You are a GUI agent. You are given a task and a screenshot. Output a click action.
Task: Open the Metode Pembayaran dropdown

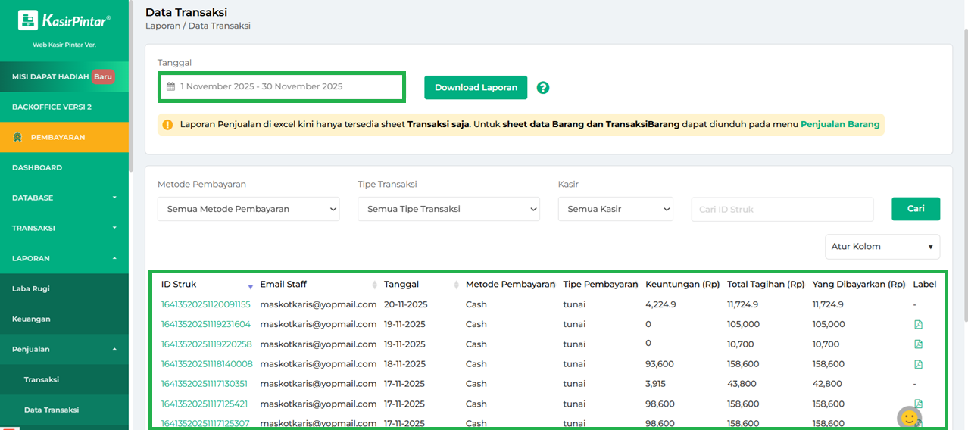click(248, 209)
